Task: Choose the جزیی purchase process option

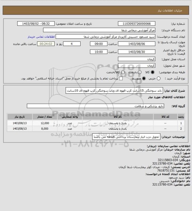Action: [x=159, y=78]
